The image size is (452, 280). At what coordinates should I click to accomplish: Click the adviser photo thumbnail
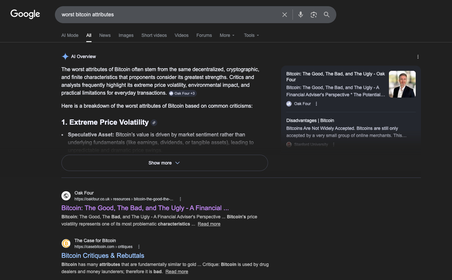coord(402,84)
